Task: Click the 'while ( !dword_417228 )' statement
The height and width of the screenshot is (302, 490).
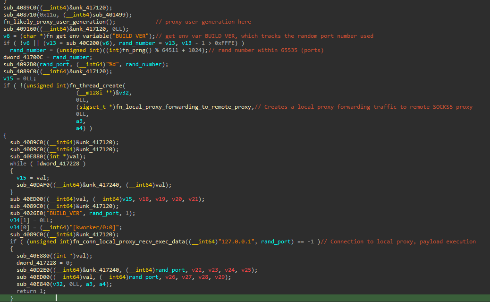Action: (x=48, y=164)
